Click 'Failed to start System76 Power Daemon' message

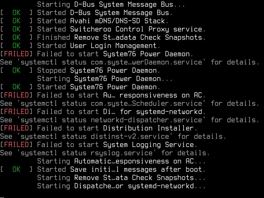[x=115, y=54]
